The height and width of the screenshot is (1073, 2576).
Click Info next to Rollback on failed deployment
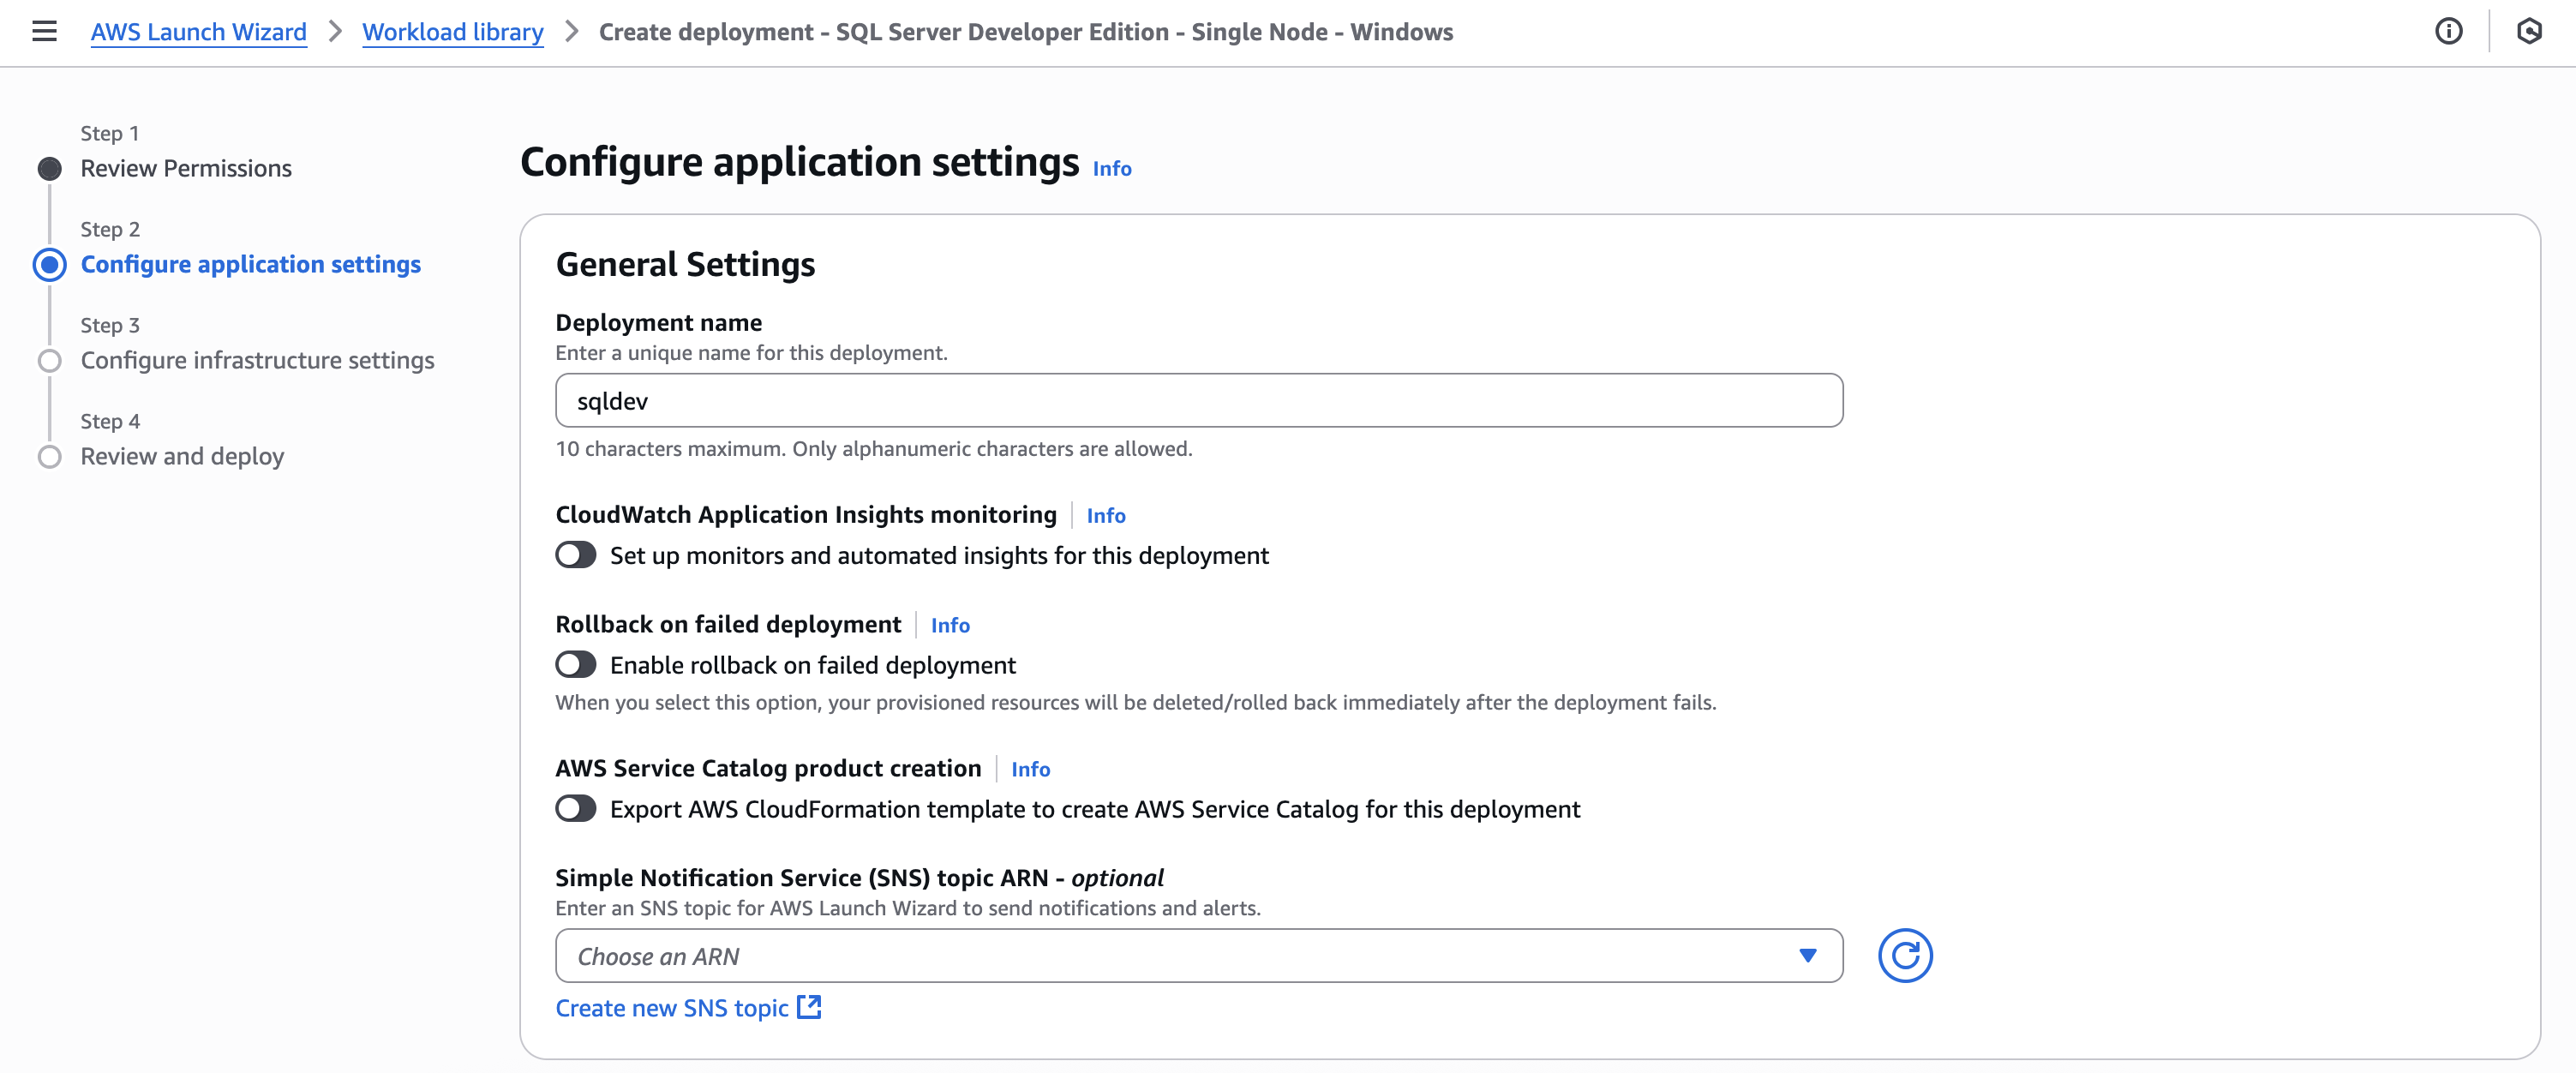pos(949,624)
